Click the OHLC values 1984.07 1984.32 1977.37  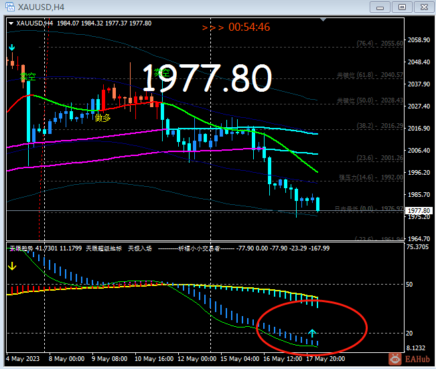pyautogui.click(x=92, y=23)
